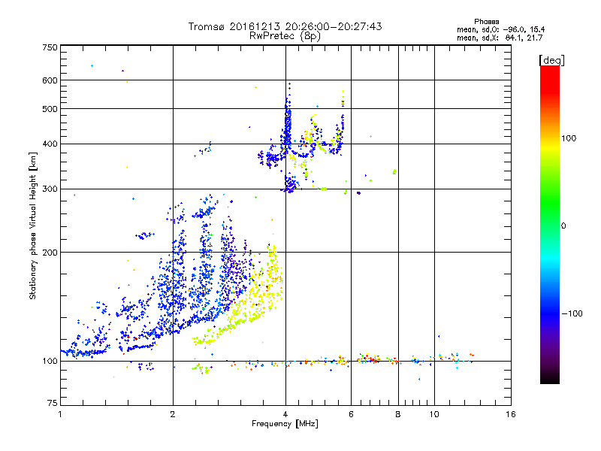Click the '[deg]' colorbar unit label

tap(551, 60)
